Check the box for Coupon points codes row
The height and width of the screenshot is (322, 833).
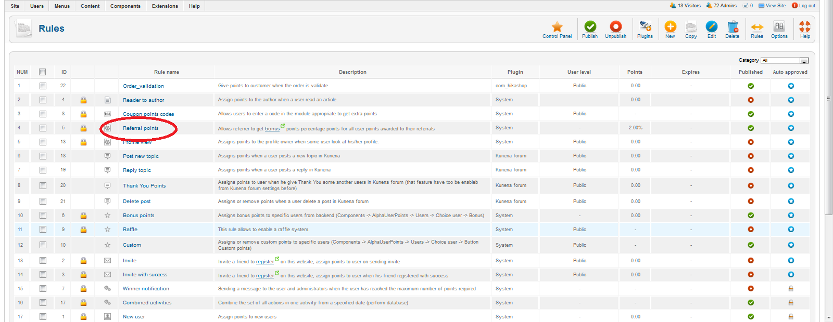tap(43, 114)
